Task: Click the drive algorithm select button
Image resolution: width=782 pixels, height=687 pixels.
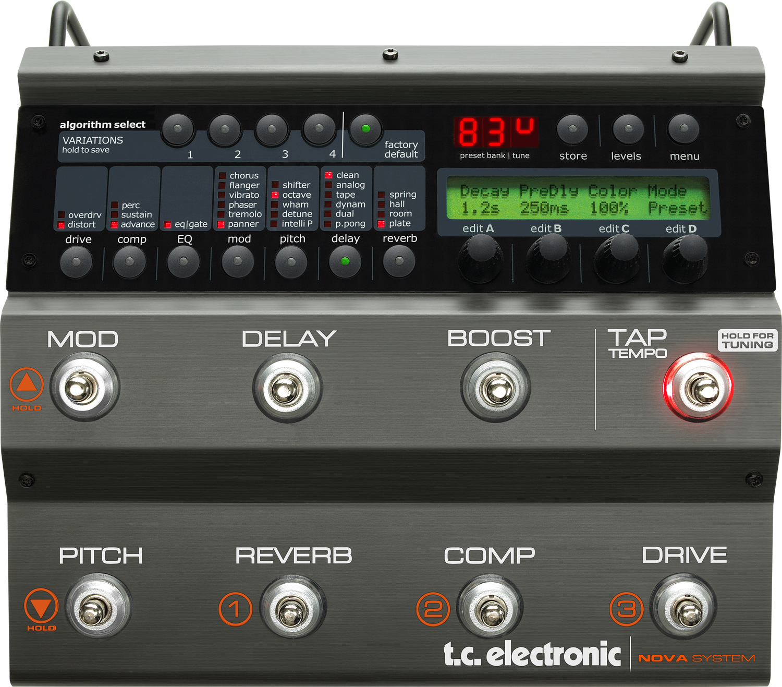Action: (x=77, y=262)
